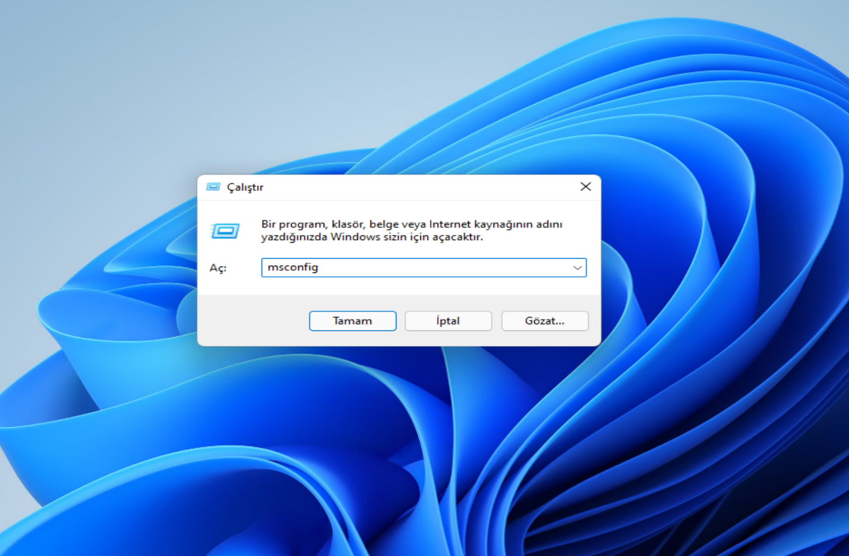Click the small Run icon in title bar
This screenshot has height=556, width=849.
click(213, 187)
